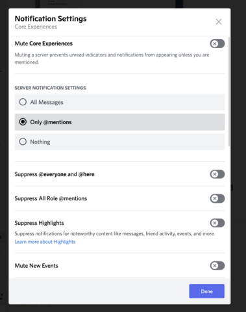
Task: Click the dark backdrop outside the dialog
Action: pos(238,151)
